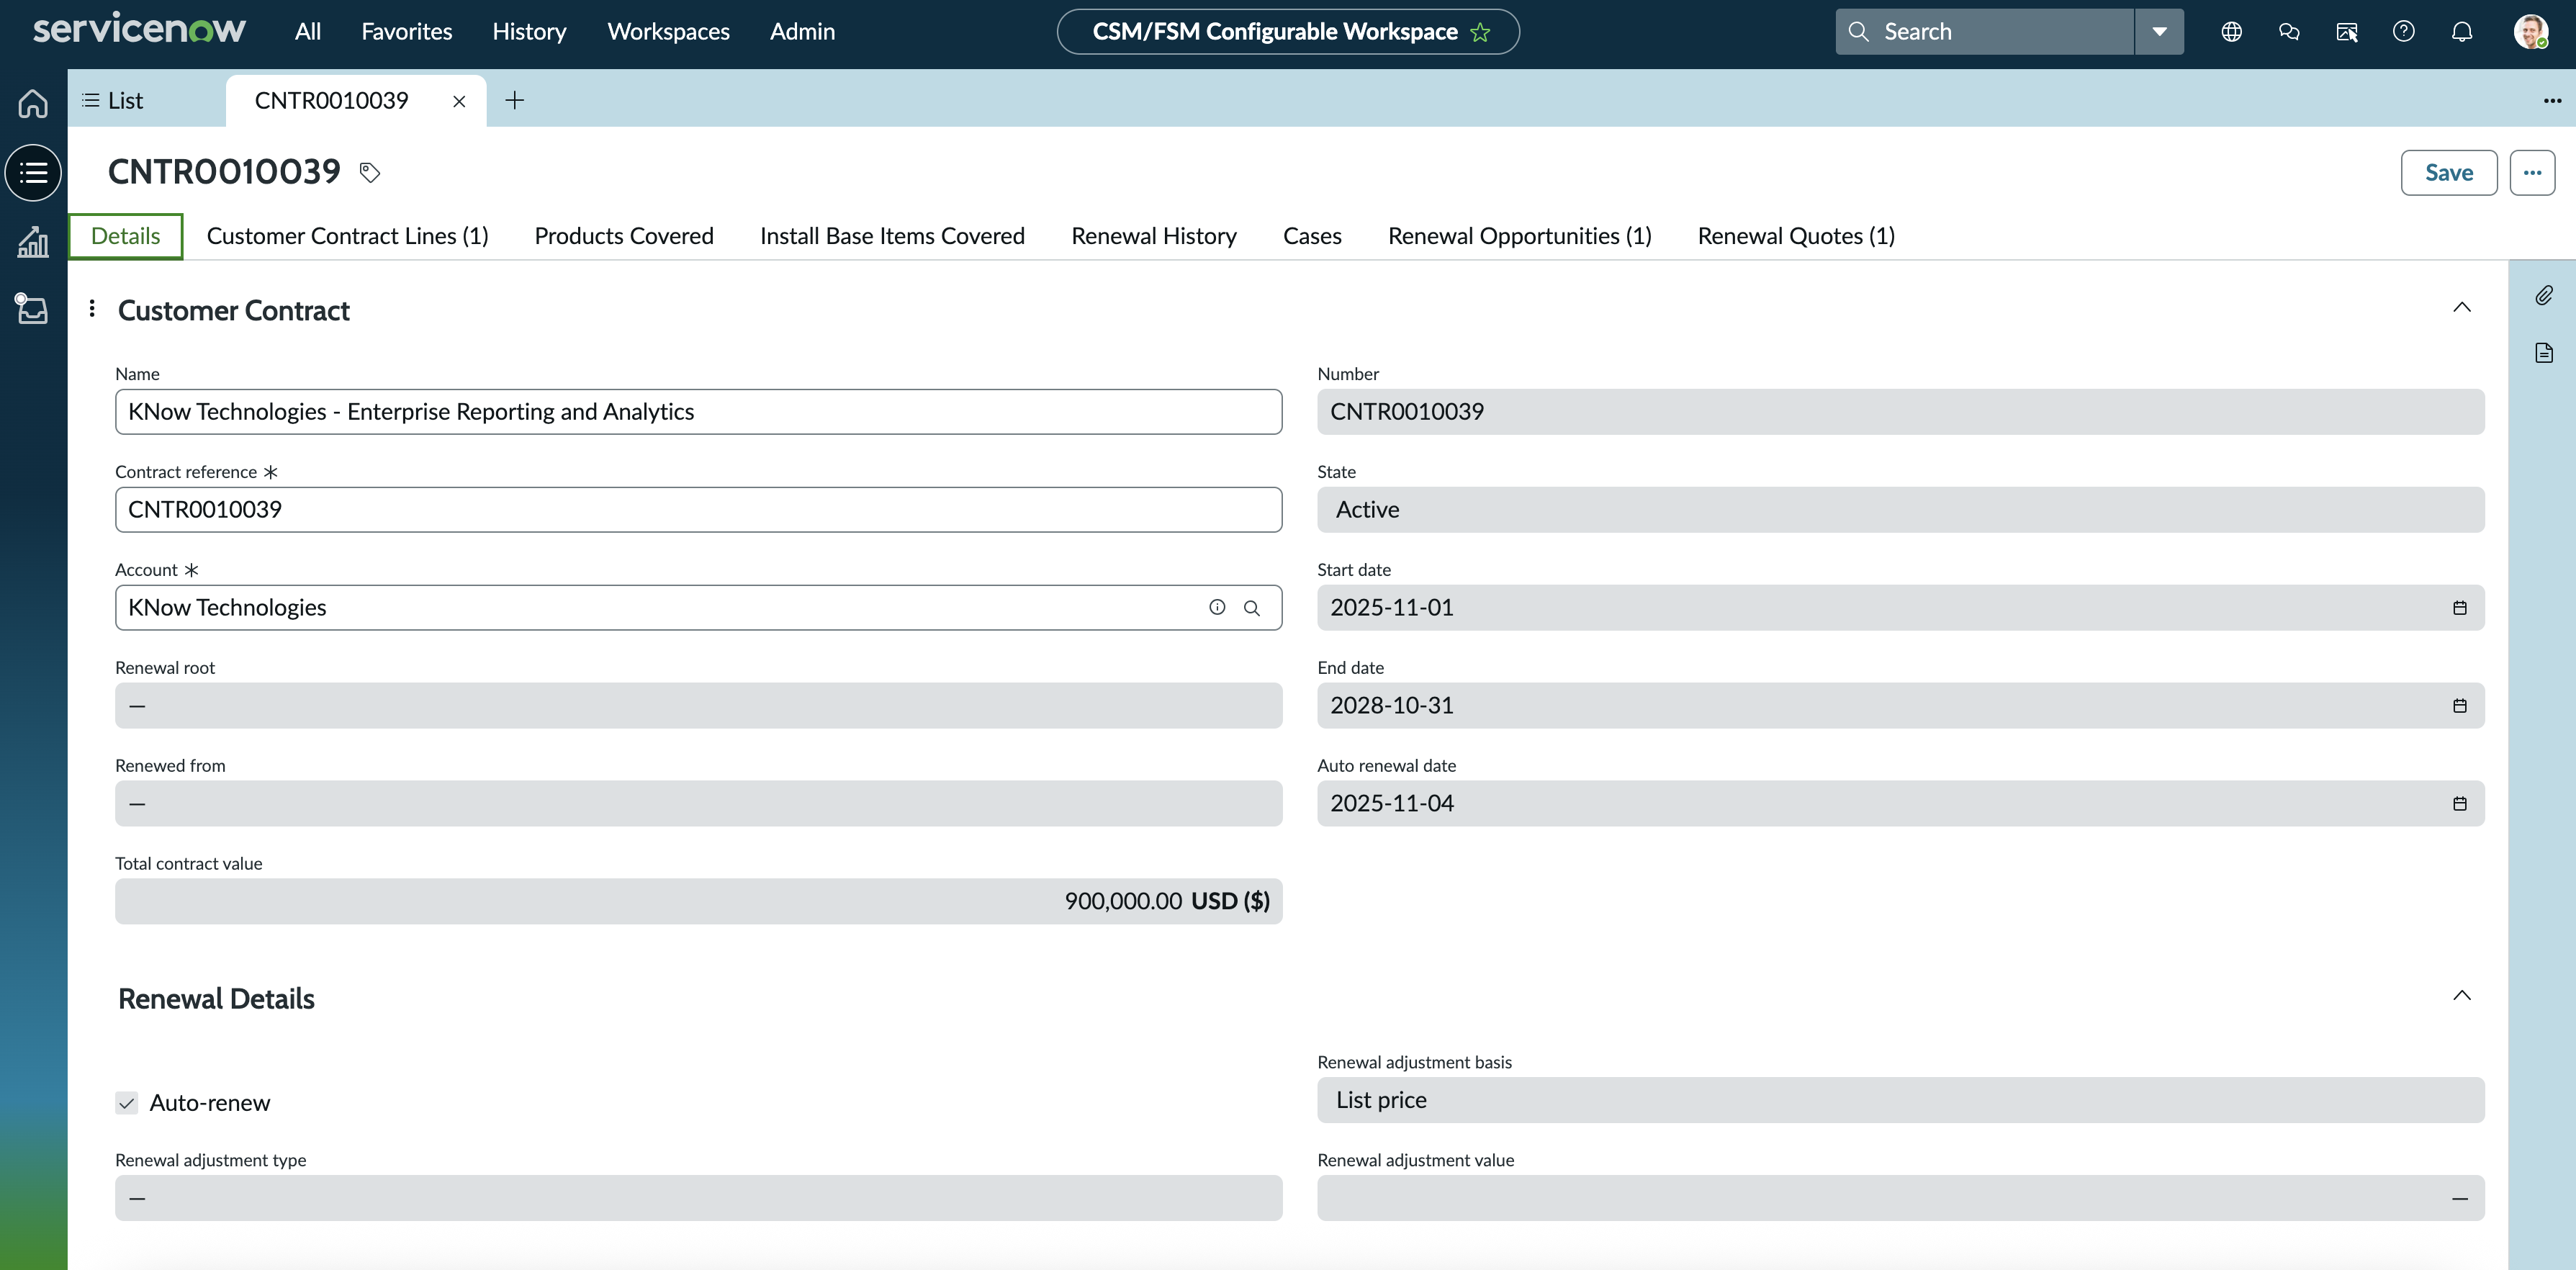
Task: Click the tag icon beside CNTR0010039 heading
Action: (370, 172)
